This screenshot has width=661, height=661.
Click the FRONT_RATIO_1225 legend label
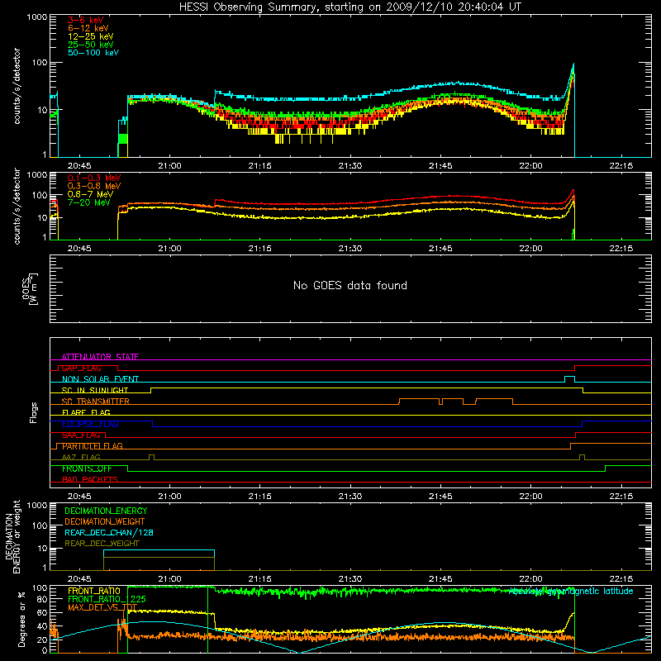click(107, 599)
